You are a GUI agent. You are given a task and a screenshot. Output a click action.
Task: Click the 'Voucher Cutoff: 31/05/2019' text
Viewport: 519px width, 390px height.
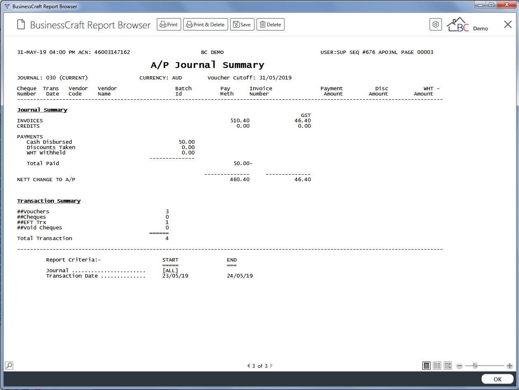pos(250,78)
